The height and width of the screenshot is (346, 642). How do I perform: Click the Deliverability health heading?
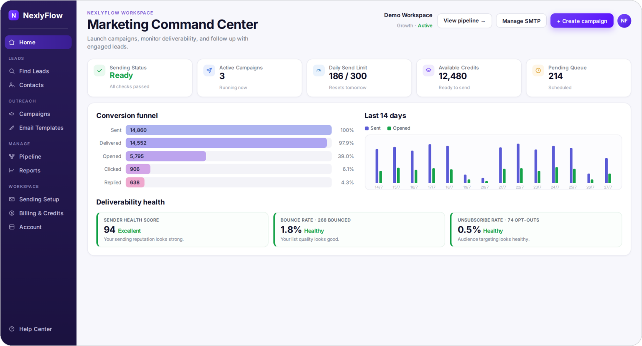click(x=130, y=202)
